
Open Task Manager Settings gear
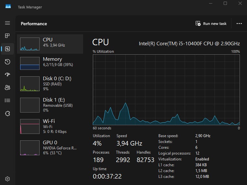coord(7,179)
